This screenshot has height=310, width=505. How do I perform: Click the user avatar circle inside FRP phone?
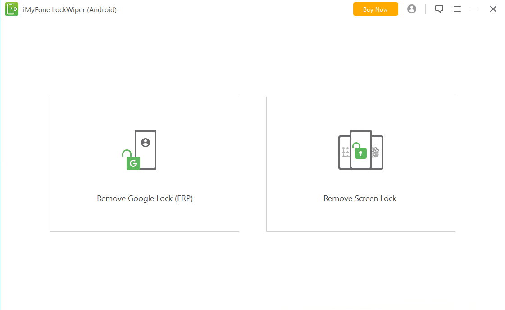tap(146, 143)
